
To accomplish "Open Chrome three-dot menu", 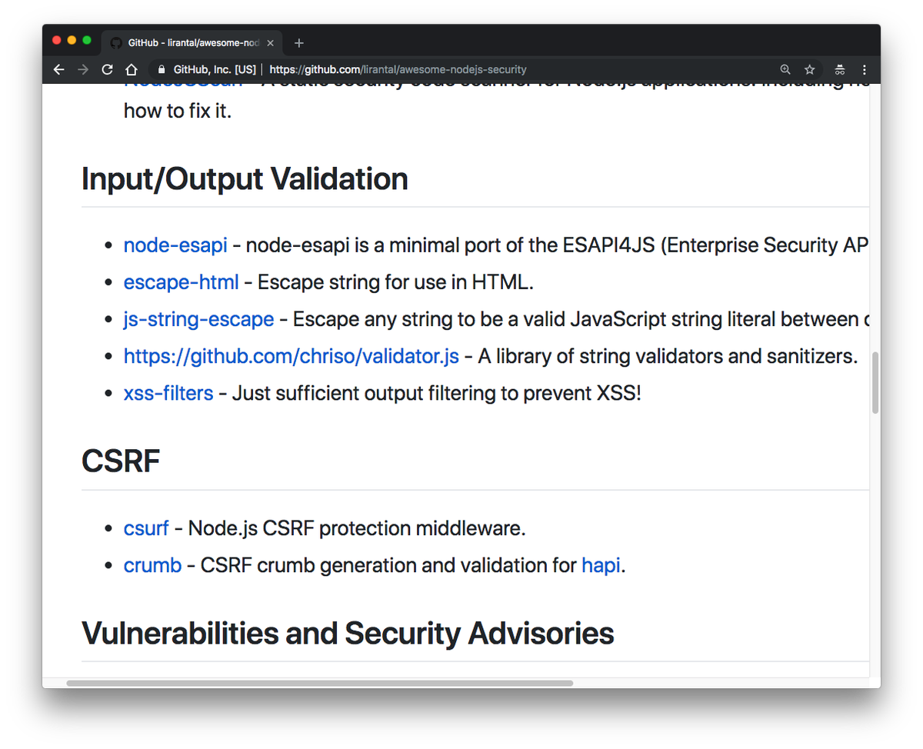I will 865,69.
